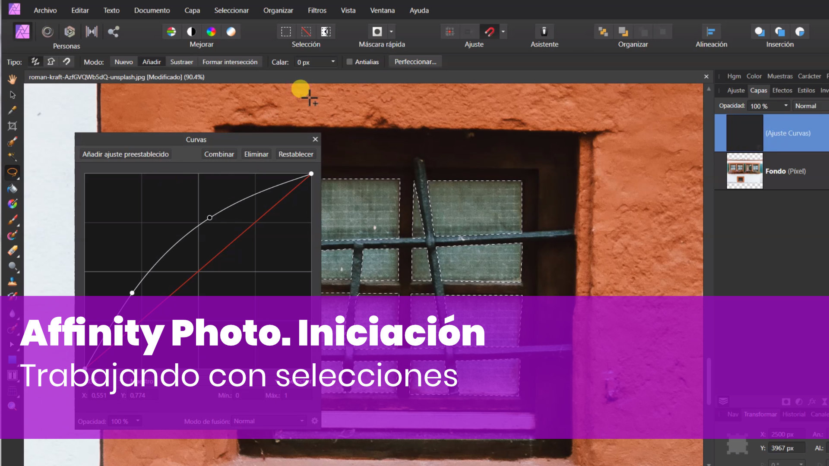Image resolution: width=829 pixels, height=466 pixels.
Task: Switch to Photo Persona icon
Action: click(22, 31)
